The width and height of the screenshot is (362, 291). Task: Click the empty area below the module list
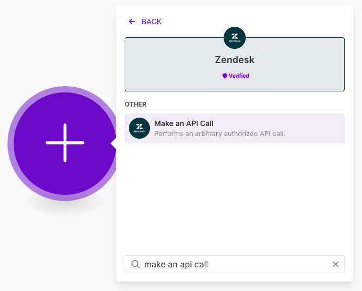point(235,198)
